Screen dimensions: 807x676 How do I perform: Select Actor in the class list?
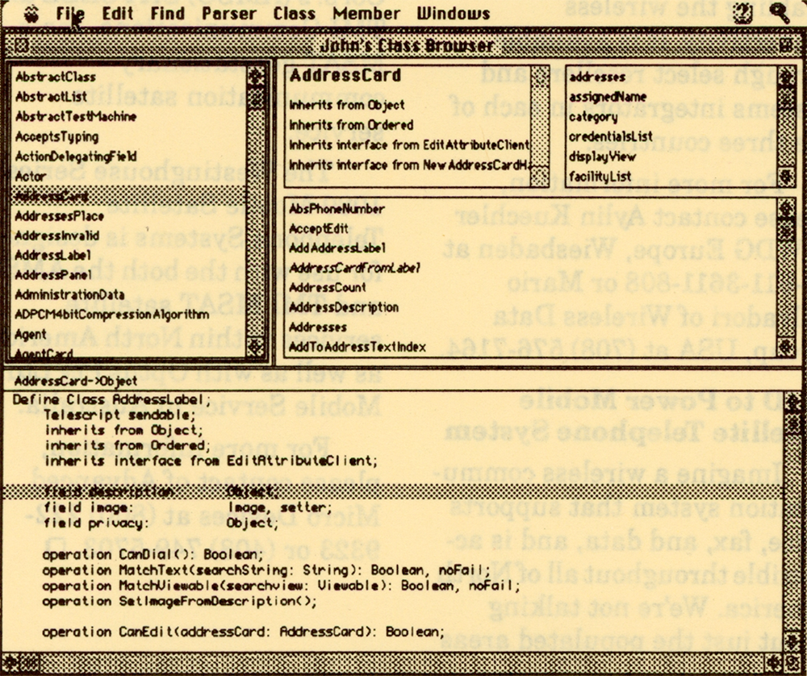click(x=31, y=177)
